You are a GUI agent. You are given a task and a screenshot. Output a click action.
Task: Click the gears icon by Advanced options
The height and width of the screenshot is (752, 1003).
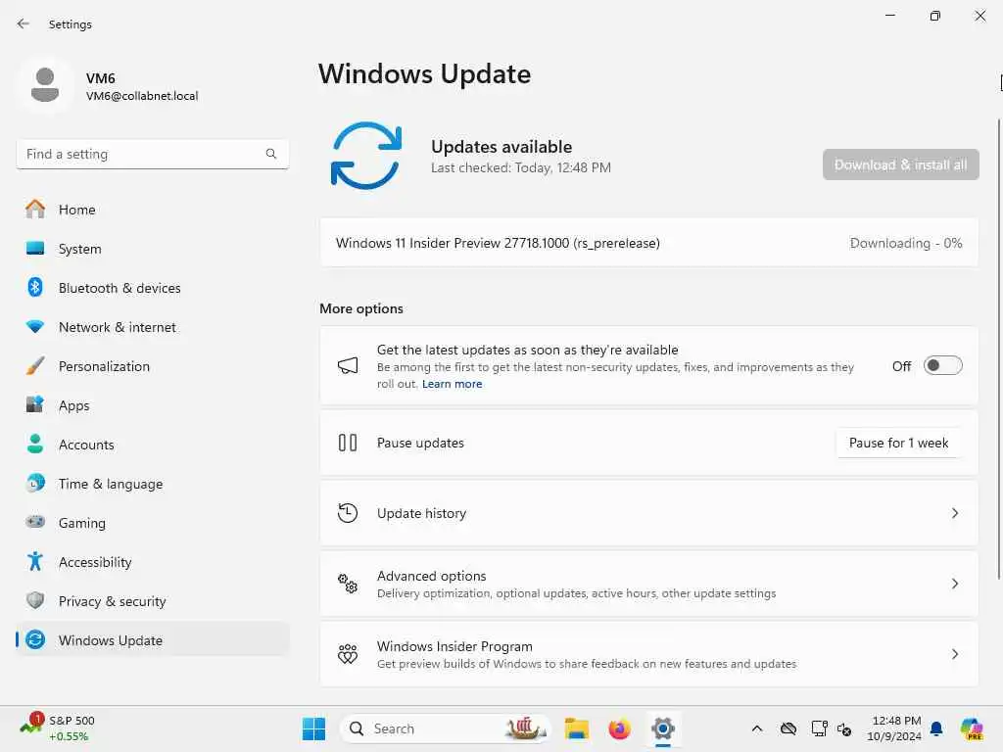[x=348, y=584]
